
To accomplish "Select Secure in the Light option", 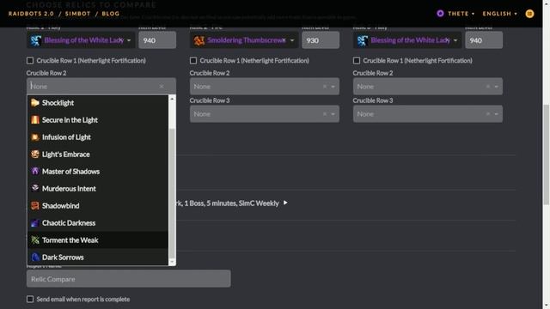I will coord(98,120).
